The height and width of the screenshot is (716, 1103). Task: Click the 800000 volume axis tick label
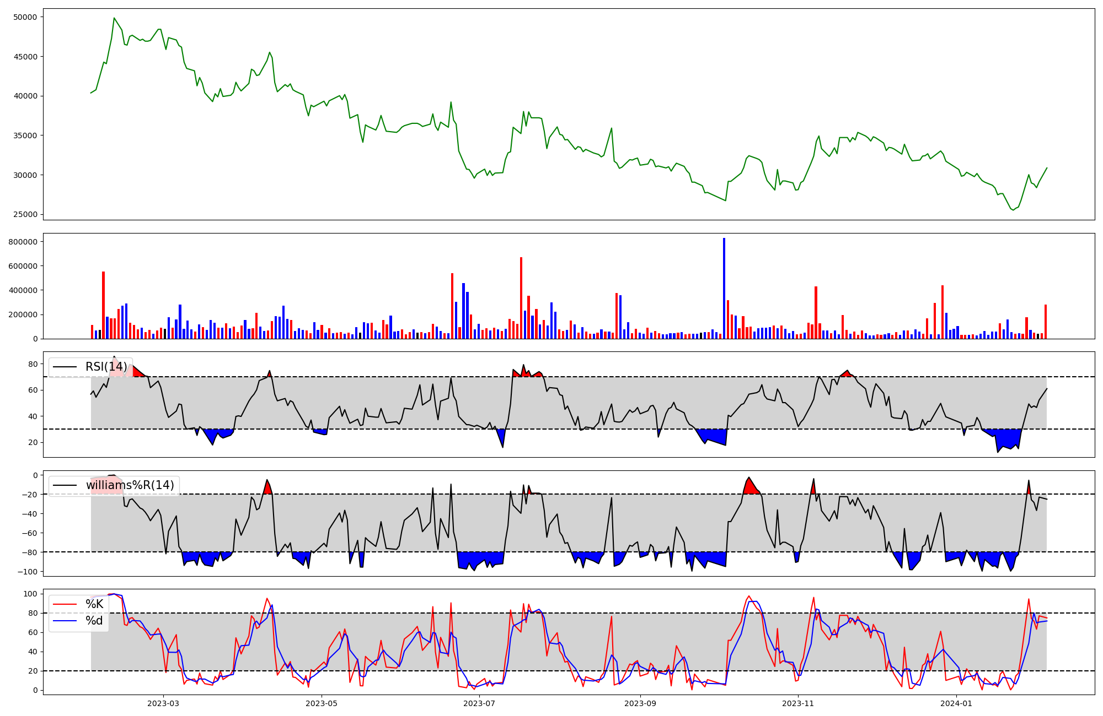coord(23,242)
